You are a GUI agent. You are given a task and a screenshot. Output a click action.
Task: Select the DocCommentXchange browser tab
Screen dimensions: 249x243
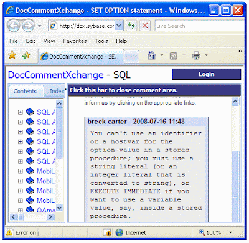pyautogui.click(x=81, y=56)
